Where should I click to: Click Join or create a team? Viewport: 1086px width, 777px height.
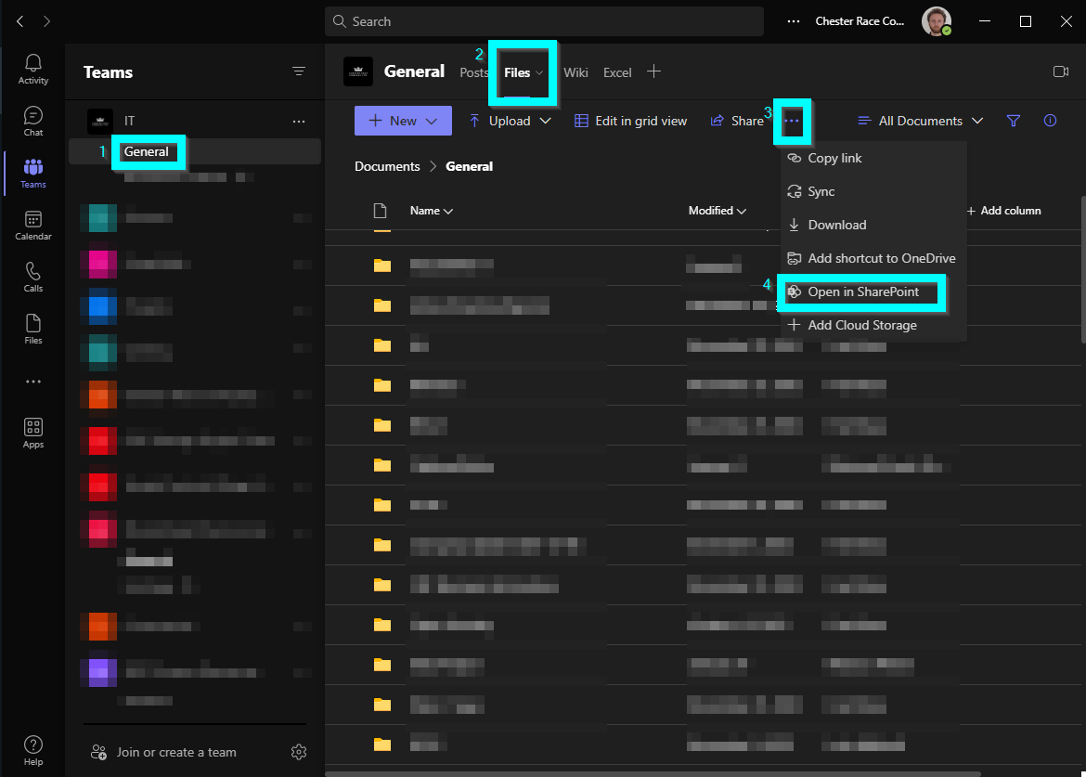tap(164, 752)
